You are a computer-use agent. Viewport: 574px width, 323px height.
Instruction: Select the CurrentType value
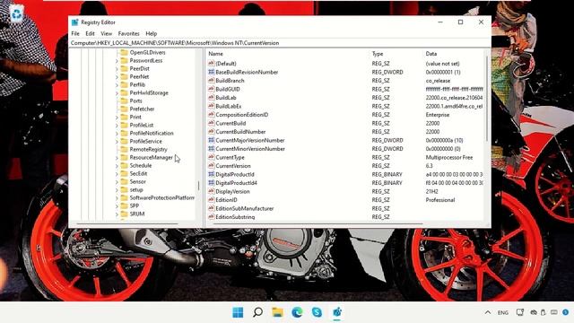pos(230,157)
